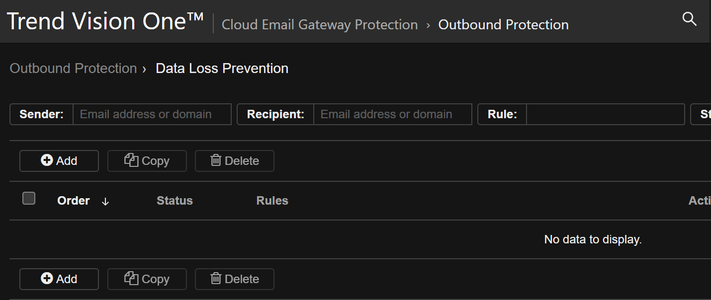
Task: Sort by the Order column header
Action: point(74,201)
